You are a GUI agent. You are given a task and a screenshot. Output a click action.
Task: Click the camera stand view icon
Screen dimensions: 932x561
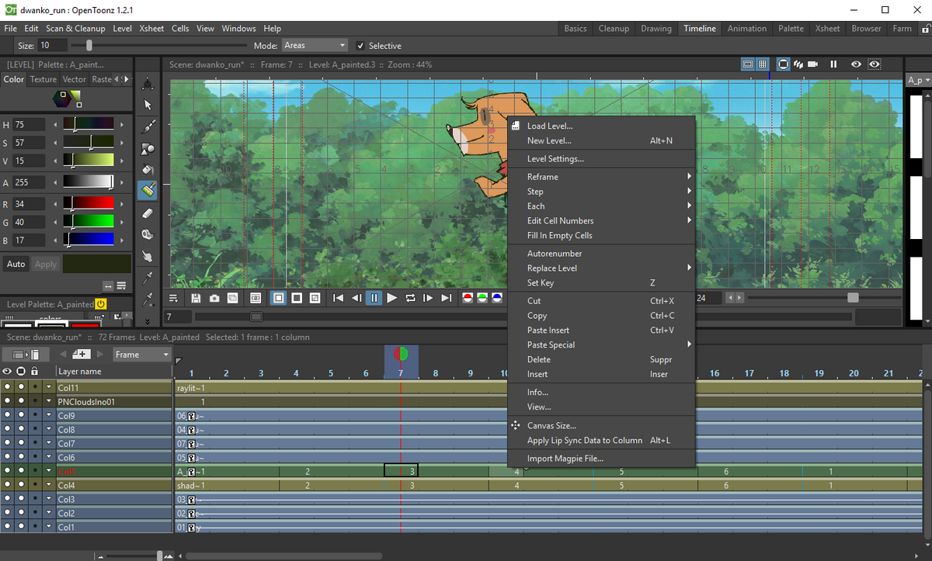[x=783, y=64]
